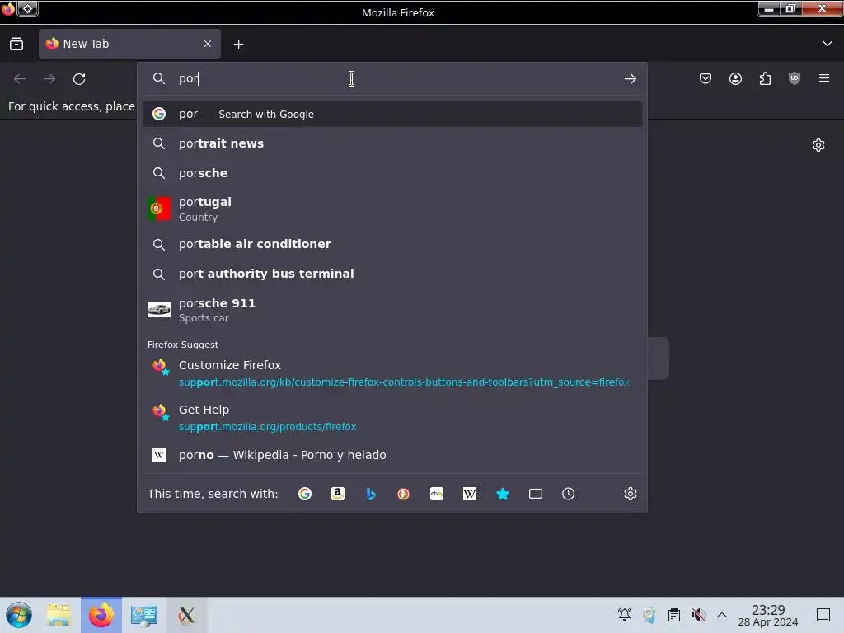Click the Firefox taskbar button
Viewport: 844px width, 633px height.
click(101, 615)
